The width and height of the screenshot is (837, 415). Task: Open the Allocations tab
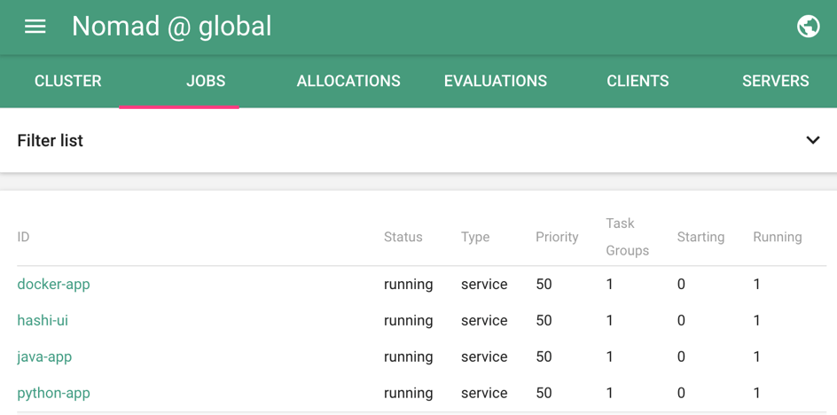tap(348, 82)
